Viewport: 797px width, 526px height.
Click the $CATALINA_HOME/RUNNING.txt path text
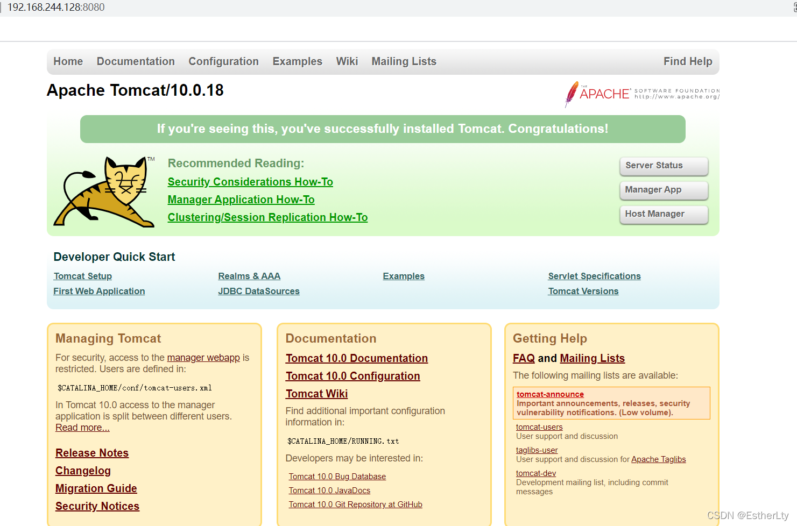tap(343, 441)
